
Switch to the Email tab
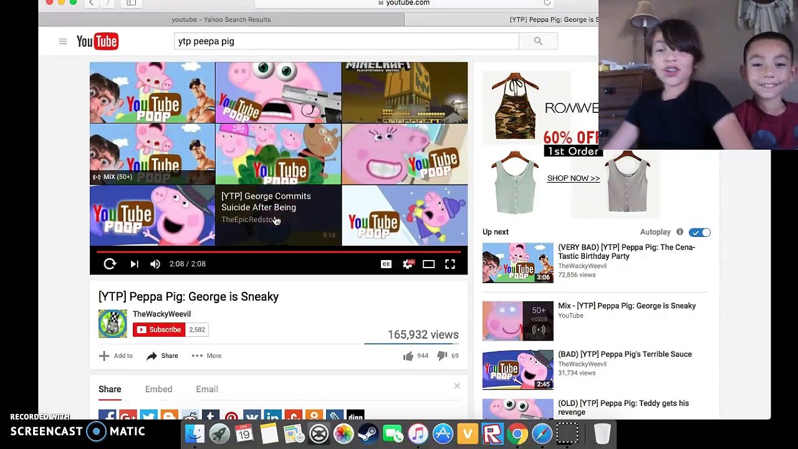coord(207,389)
